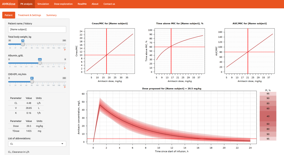Click the CKD-EPI slider handle
Screen dimensions: 284x155
click(x=32, y=82)
